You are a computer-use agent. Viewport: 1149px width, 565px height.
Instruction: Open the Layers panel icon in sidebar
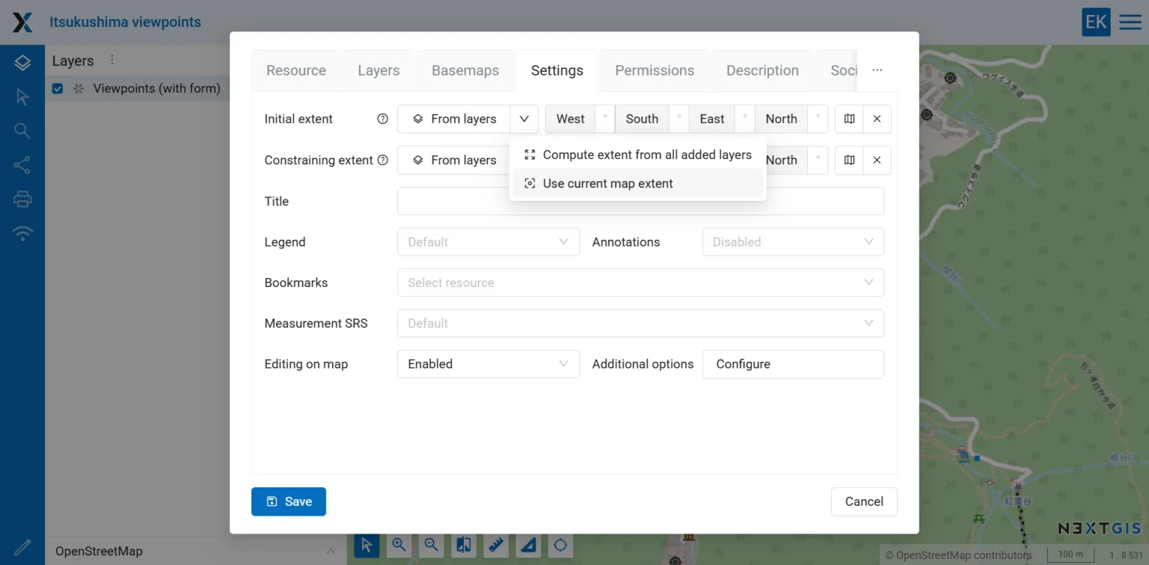coord(22,63)
